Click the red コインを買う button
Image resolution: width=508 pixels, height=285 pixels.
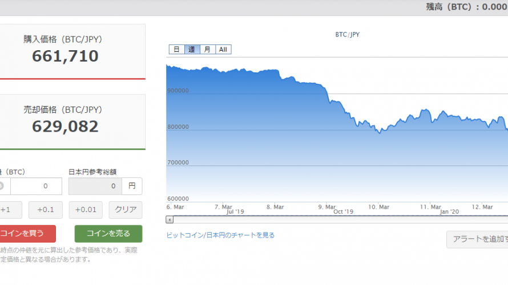pyautogui.click(x=27, y=234)
